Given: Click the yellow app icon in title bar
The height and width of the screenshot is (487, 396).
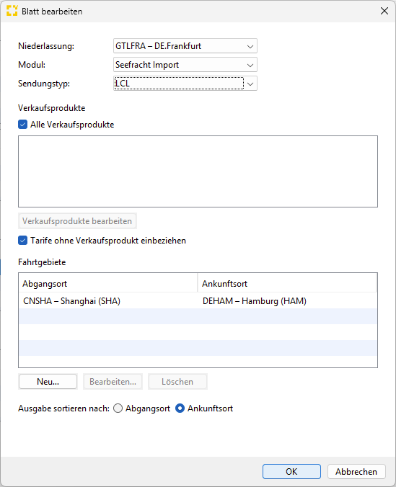Looking at the screenshot, I should click(x=12, y=11).
